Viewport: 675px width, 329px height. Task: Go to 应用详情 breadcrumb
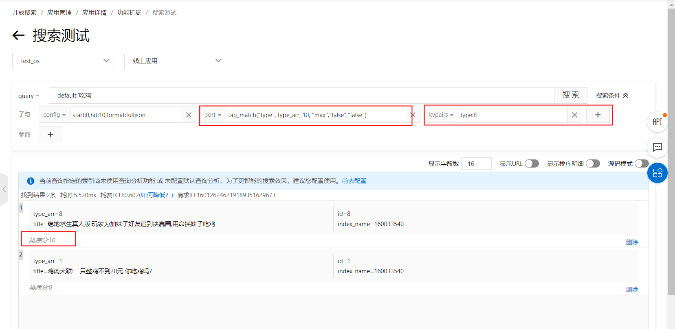95,13
